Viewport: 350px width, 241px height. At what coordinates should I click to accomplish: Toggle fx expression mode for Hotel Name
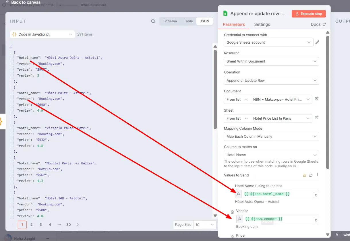[238, 194]
